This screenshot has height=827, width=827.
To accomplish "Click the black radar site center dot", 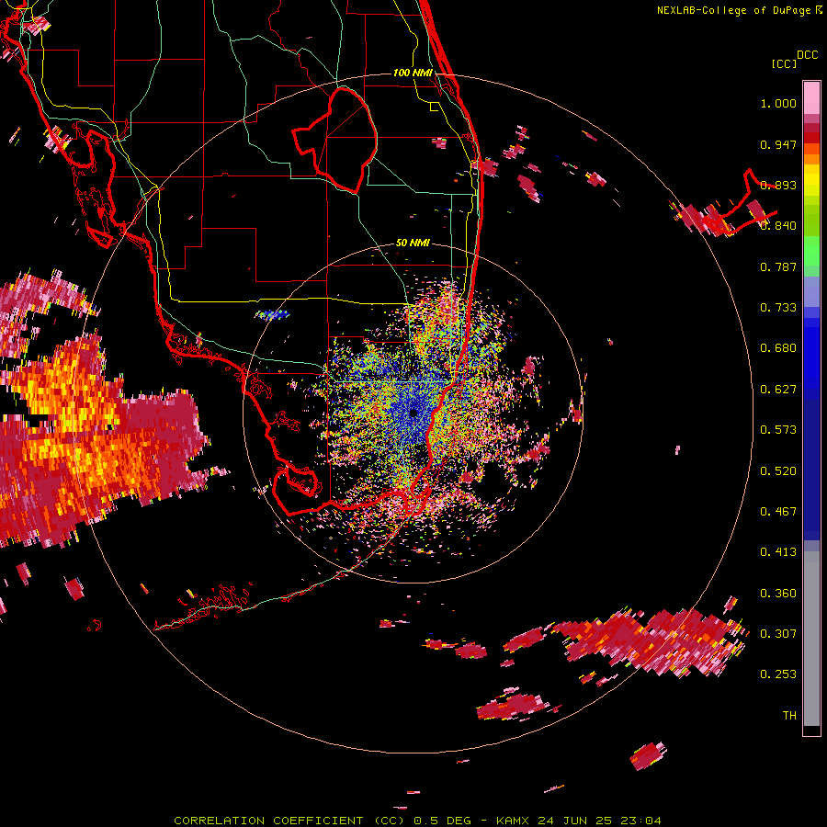I will pos(413,413).
